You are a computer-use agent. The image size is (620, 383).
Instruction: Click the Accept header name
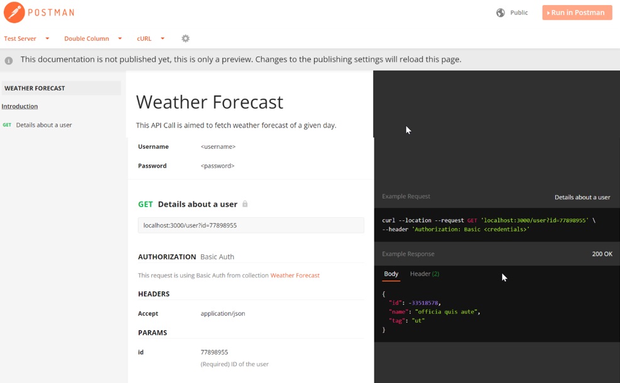click(x=148, y=313)
